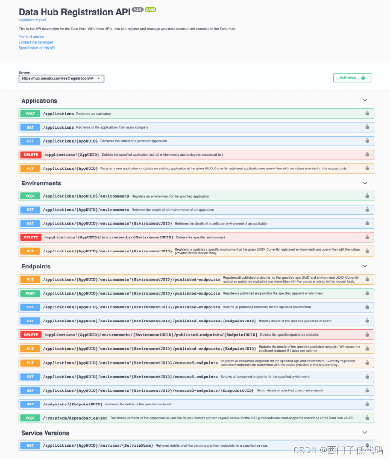The height and width of the screenshot is (459, 390).
Task: Click the Endpoints section heading
Action: (x=36, y=267)
